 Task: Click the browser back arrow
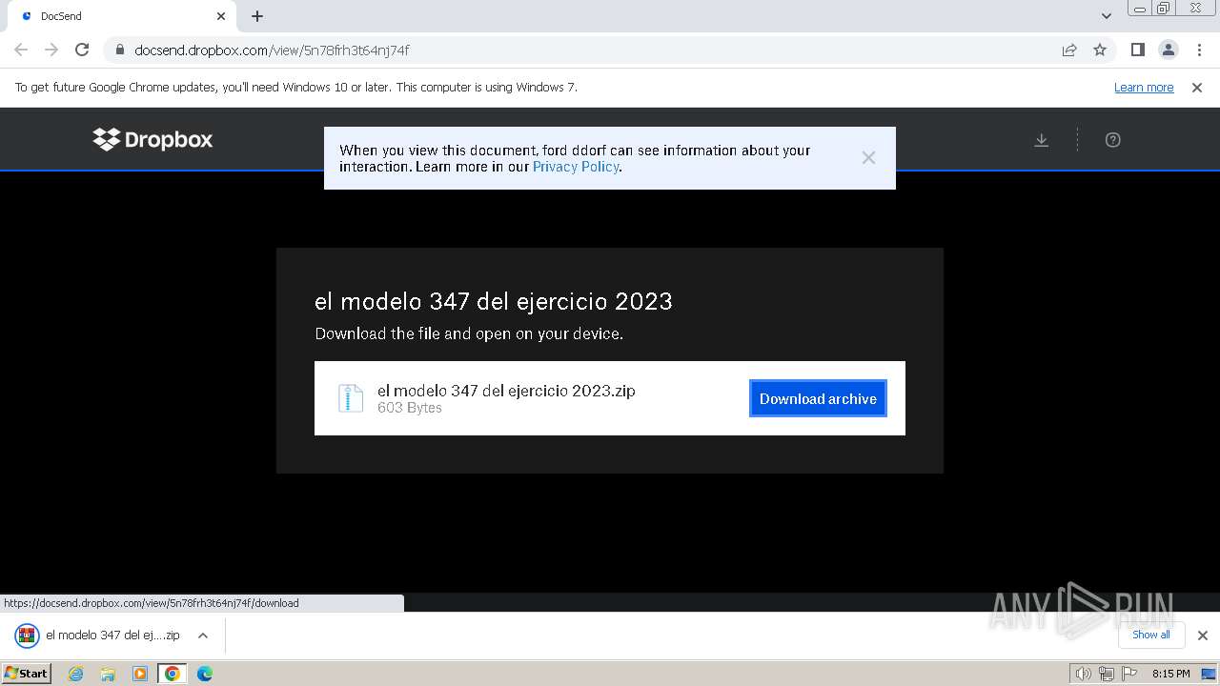pyautogui.click(x=21, y=50)
